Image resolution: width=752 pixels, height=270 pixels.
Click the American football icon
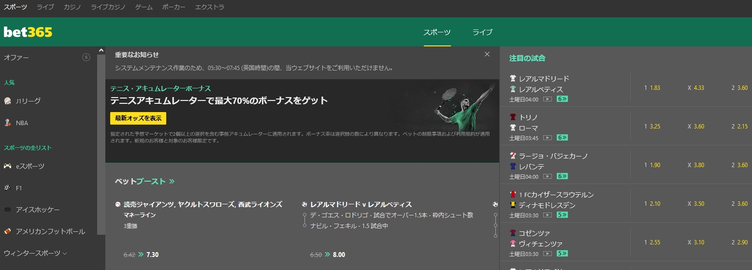tap(7, 231)
